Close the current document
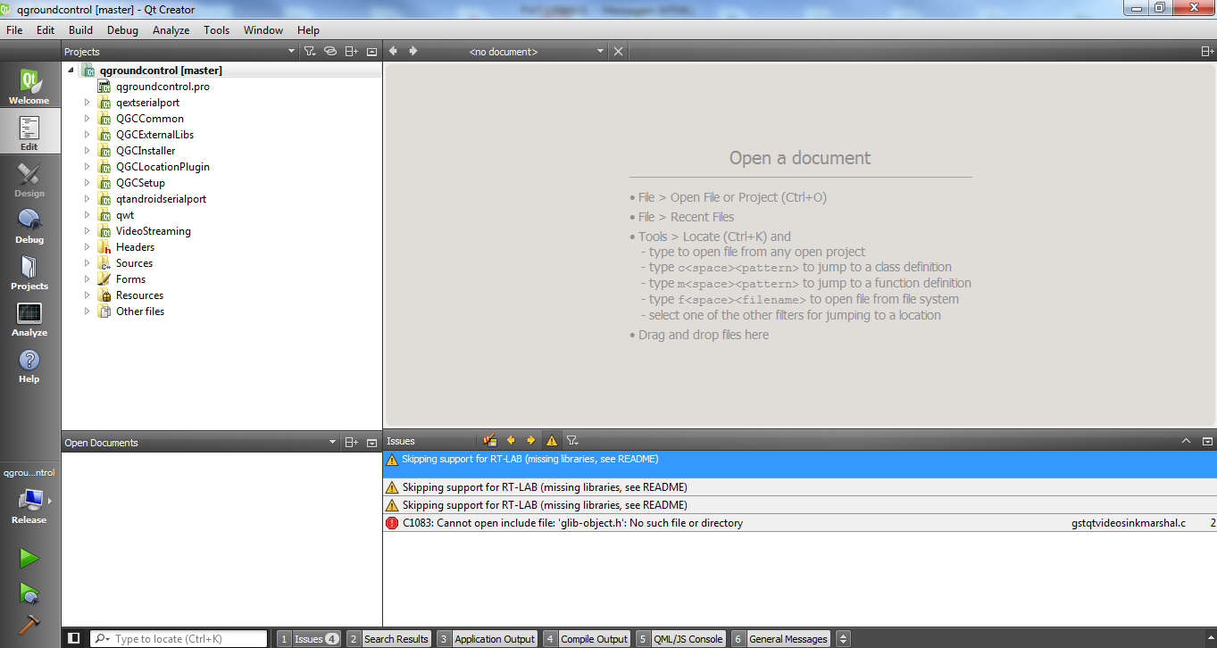The width and height of the screenshot is (1217, 648). tap(618, 52)
